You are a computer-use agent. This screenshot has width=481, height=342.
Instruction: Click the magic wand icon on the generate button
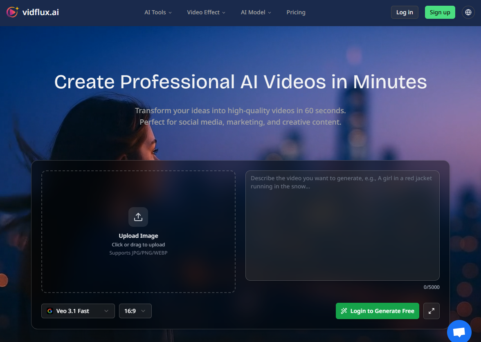tap(344, 311)
